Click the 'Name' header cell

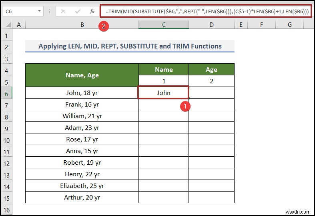164,70
